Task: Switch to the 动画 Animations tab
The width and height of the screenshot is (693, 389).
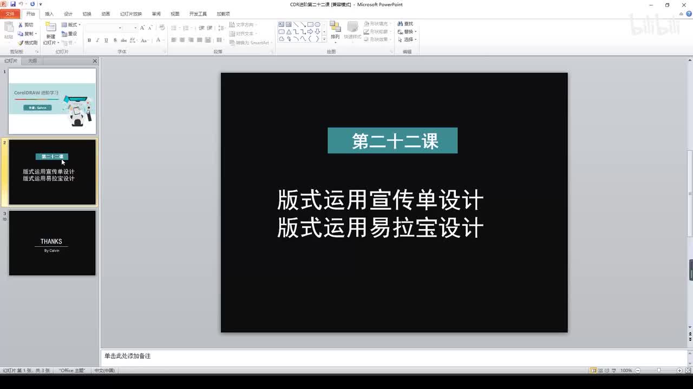Action: (106, 14)
